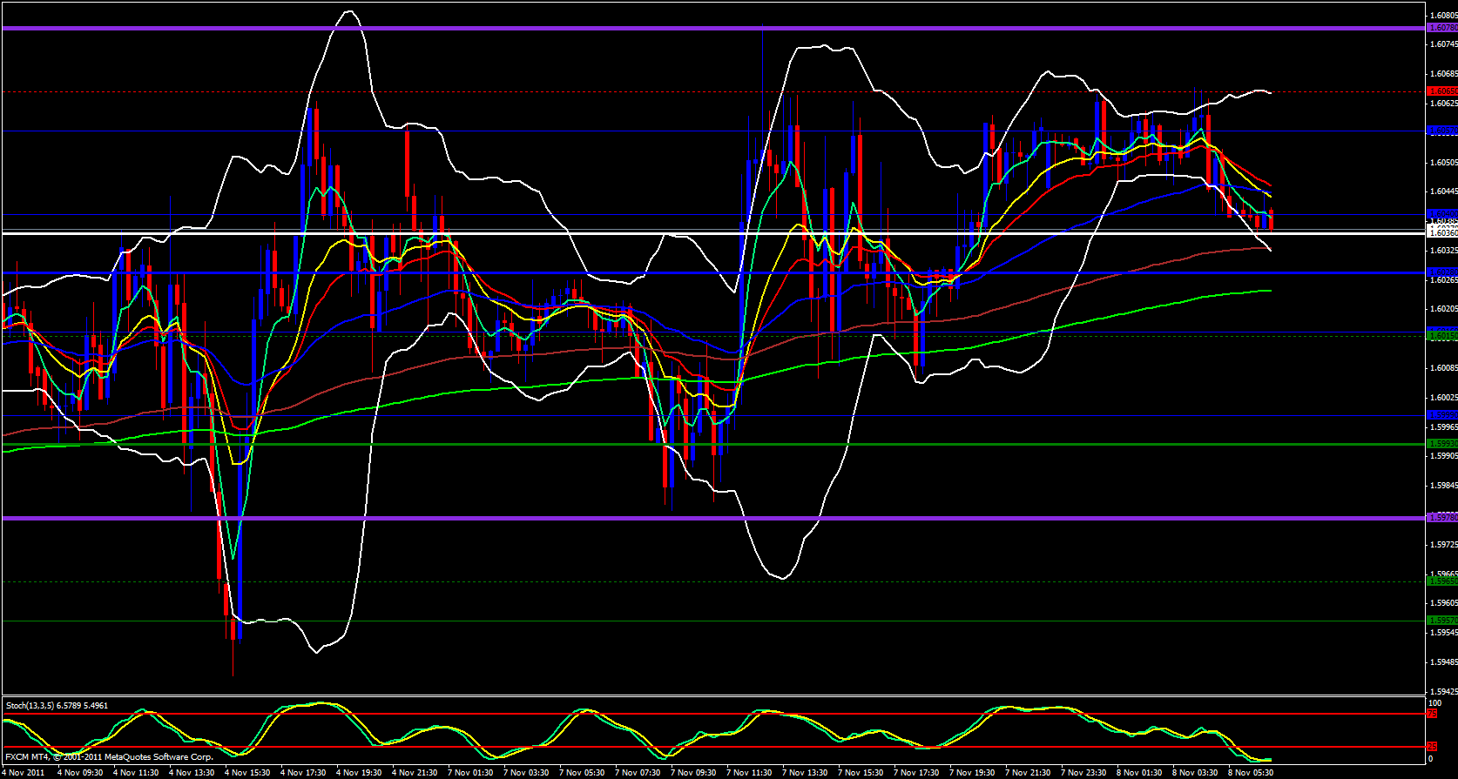The width and height of the screenshot is (1458, 779).
Task: Click the '4 Nov 2011' date label
Action: point(23,772)
